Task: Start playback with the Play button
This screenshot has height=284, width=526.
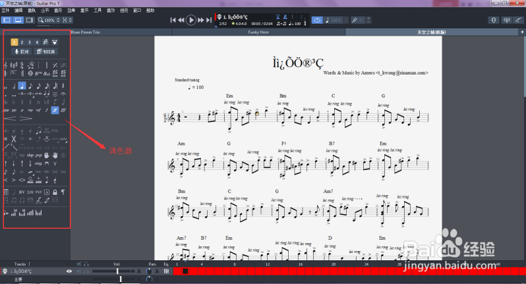Action: coord(191,20)
